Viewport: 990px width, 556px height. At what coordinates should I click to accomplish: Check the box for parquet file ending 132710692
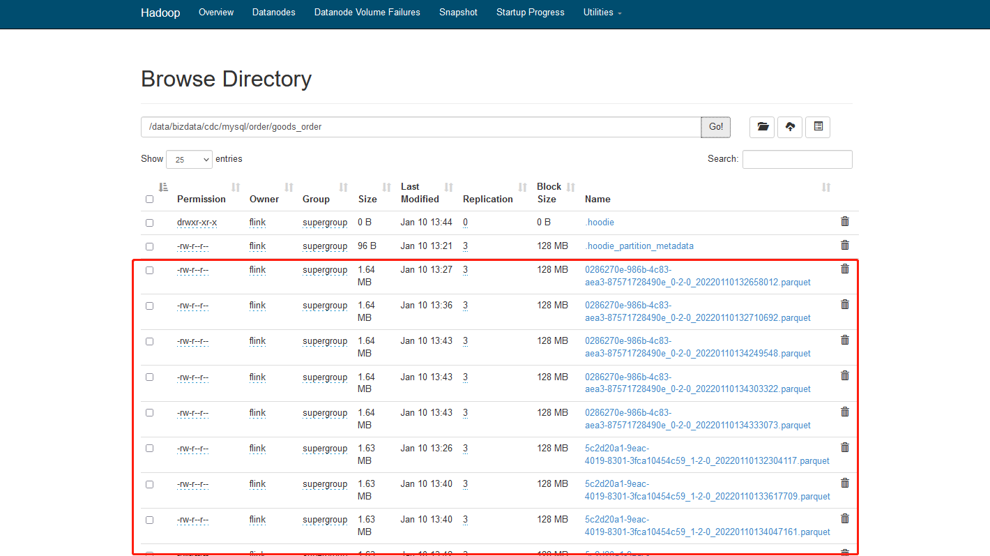tap(149, 306)
